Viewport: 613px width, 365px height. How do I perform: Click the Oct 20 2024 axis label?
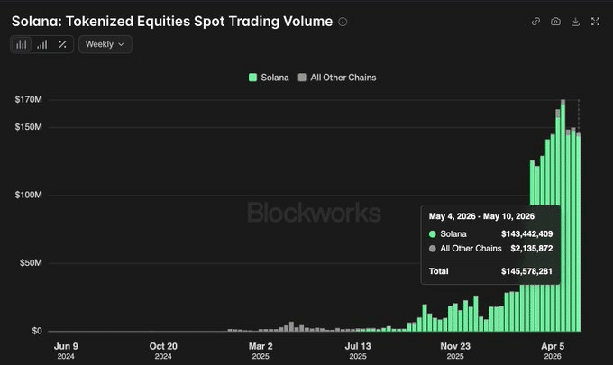163,351
